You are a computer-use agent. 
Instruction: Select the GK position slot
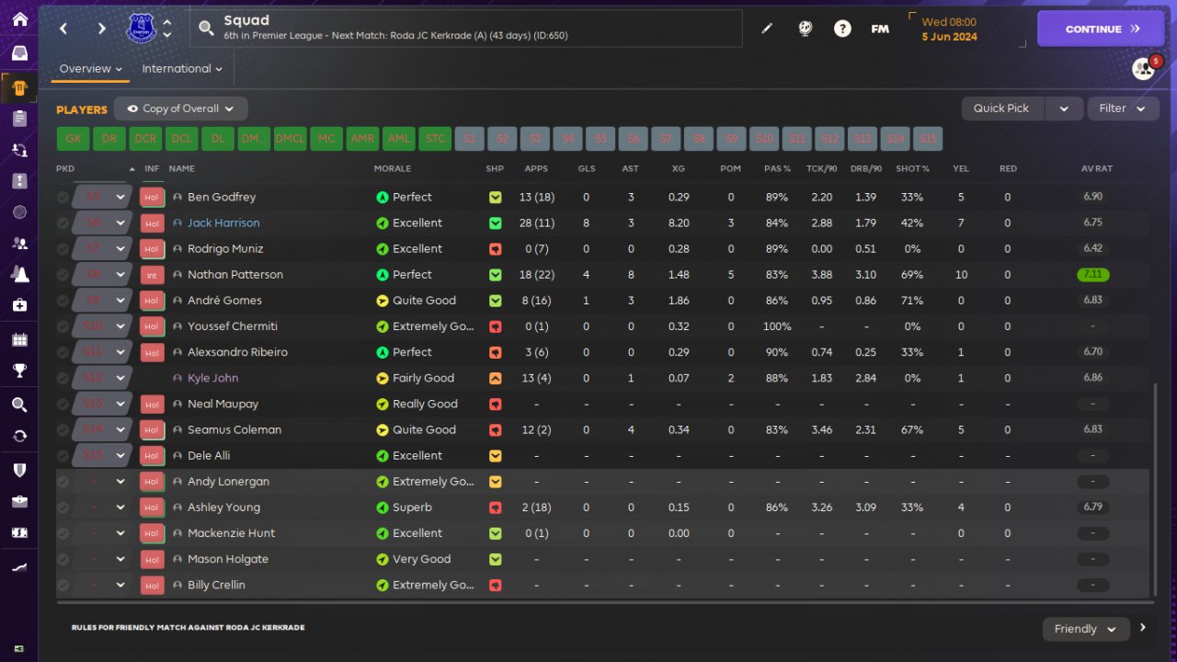point(74,139)
